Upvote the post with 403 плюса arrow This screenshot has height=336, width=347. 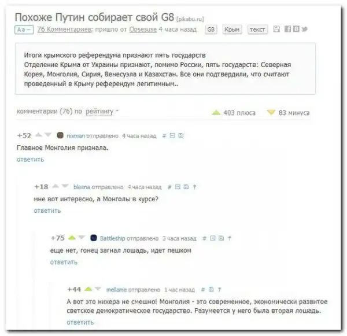click(216, 112)
